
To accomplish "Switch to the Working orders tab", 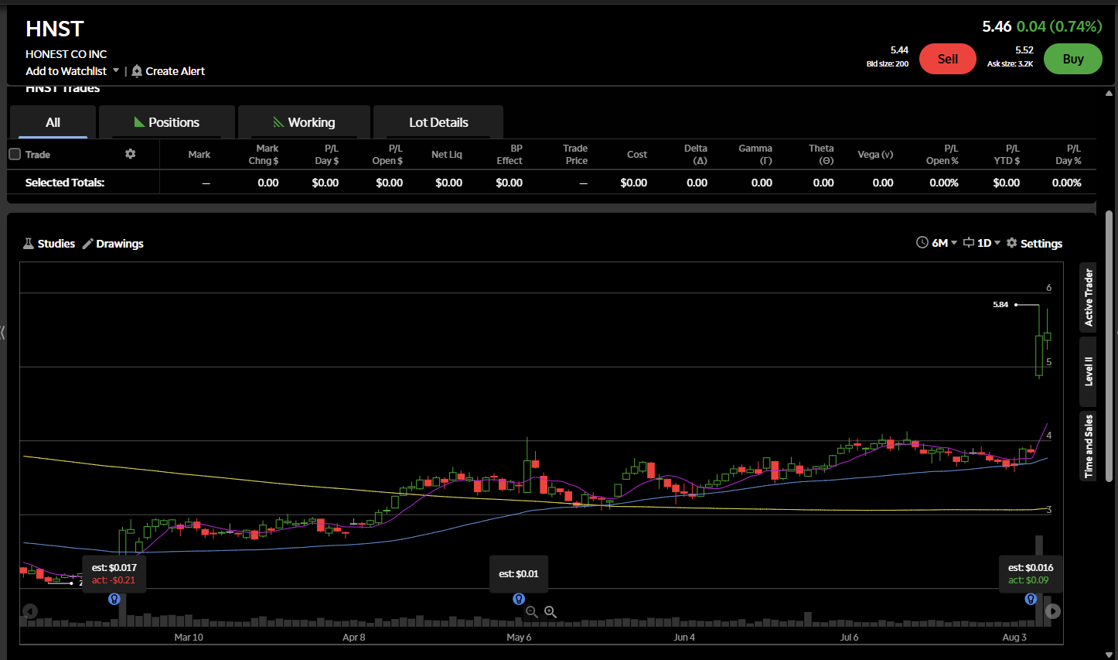I will (x=305, y=122).
